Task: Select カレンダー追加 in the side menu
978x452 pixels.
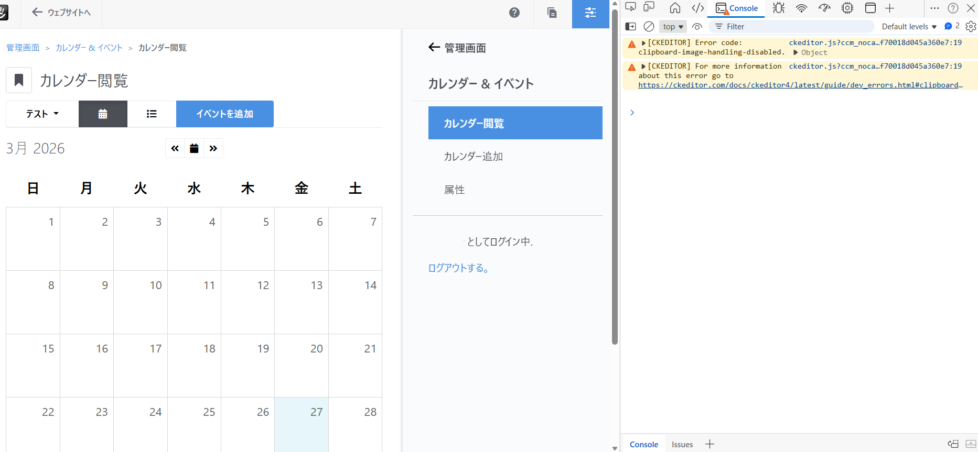Action: [473, 157]
